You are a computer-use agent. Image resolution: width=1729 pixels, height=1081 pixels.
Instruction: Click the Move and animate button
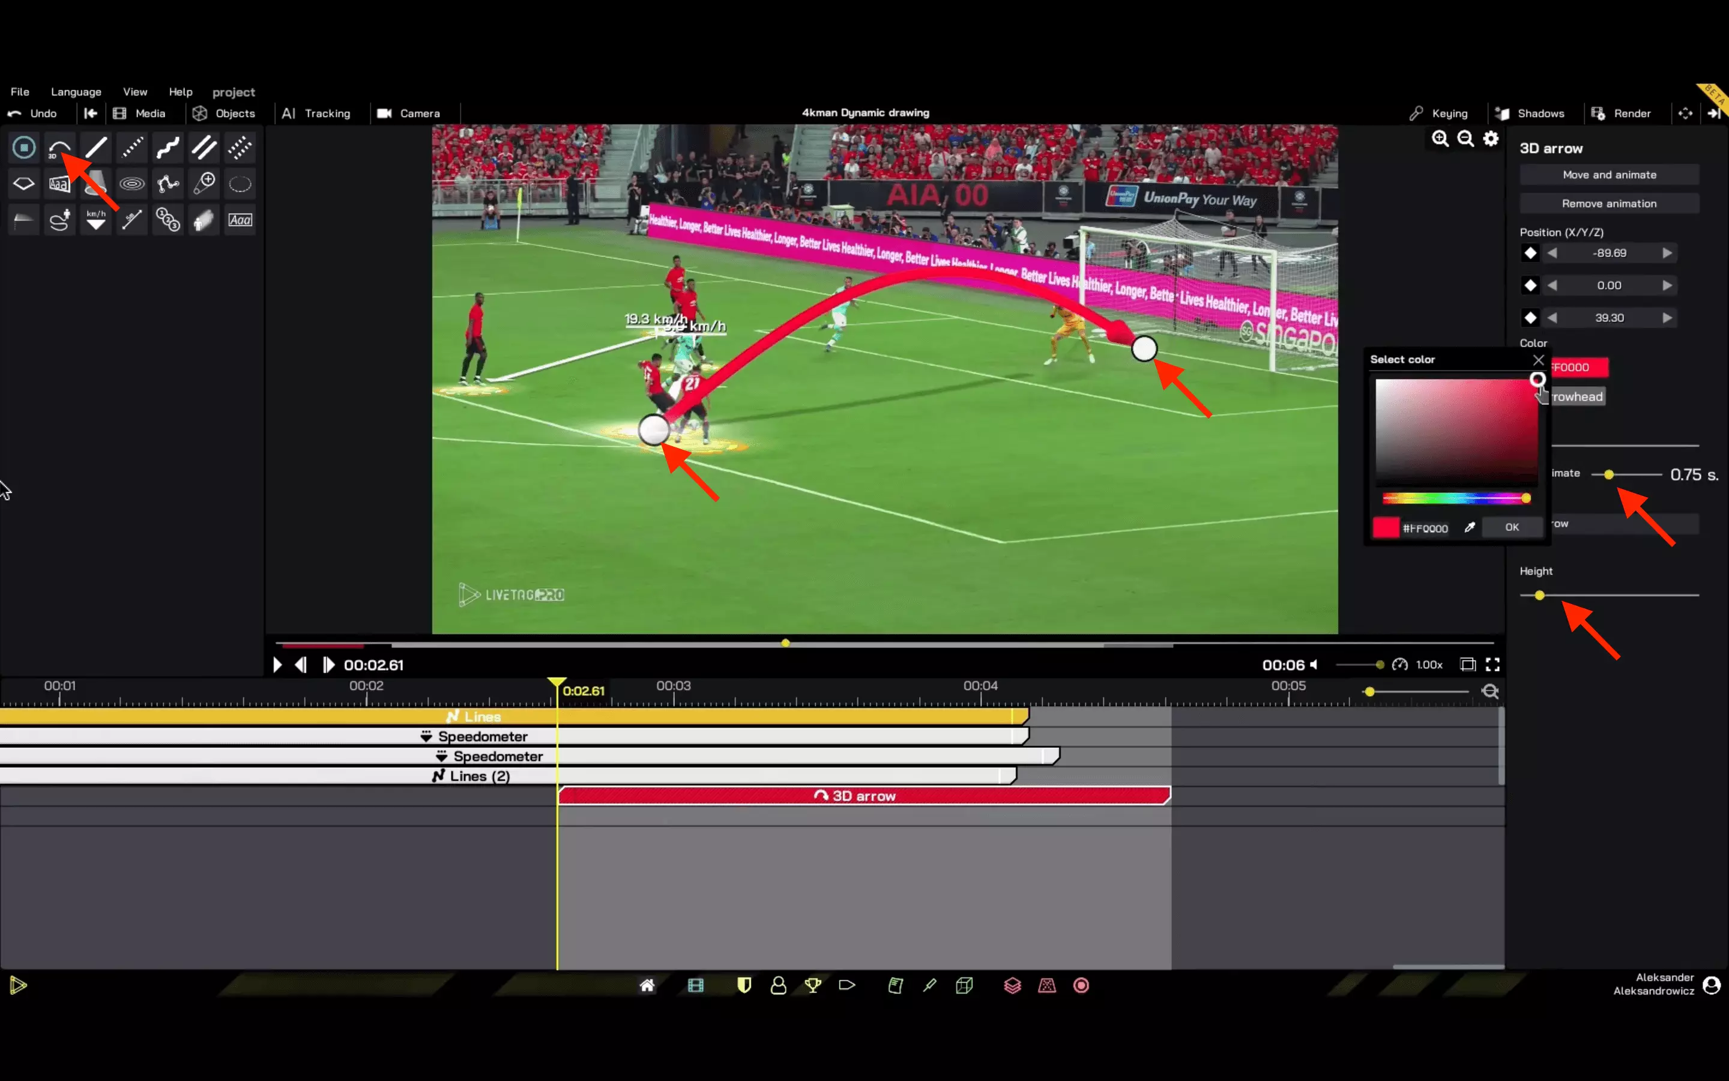pyautogui.click(x=1609, y=175)
